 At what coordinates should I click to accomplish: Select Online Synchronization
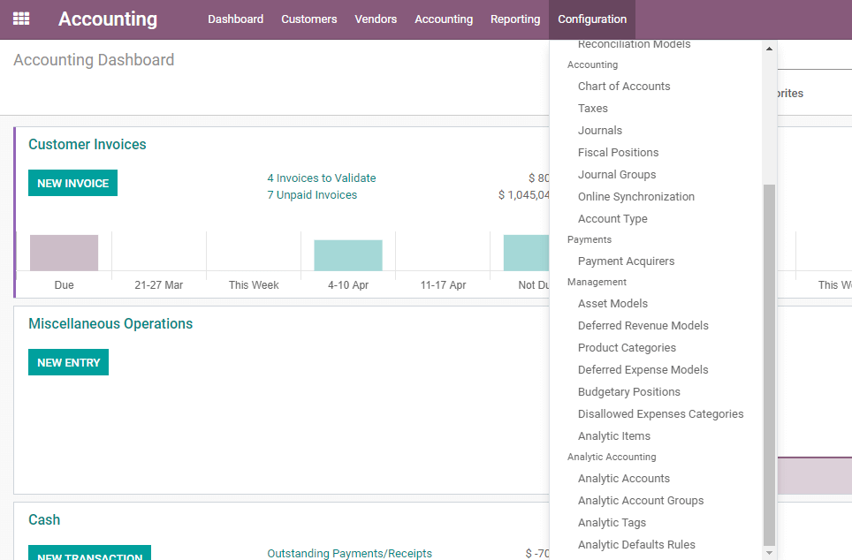click(x=635, y=197)
